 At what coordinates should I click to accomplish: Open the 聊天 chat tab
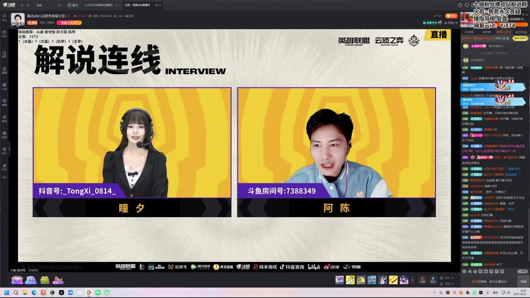(x=73, y=5)
